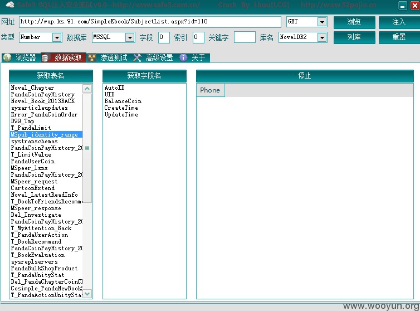Close the Safe3 window
420x311 pixels.
pyautogui.click(x=414, y=6)
